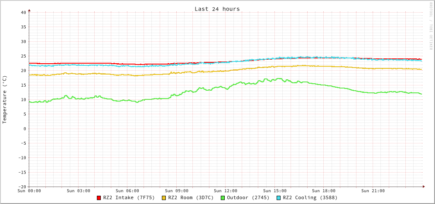Click the cyan RZ2 Cooling legend swatch
Screen dimensions: 435x204
[x=279, y=198]
